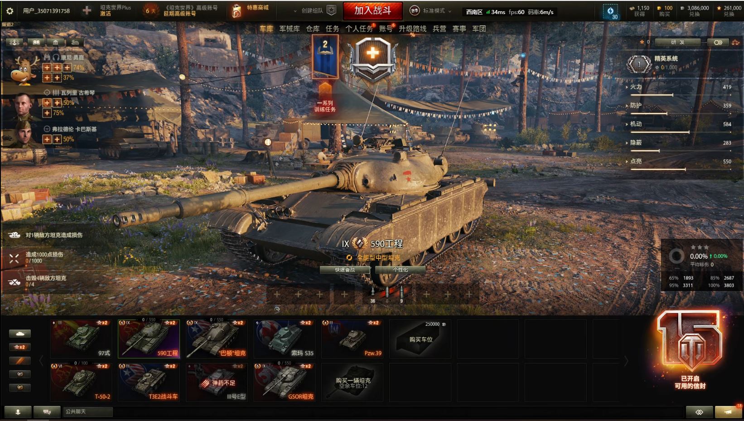Switch to the 仓库 tab
Screen dimensions: 744x421
coord(313,29)
